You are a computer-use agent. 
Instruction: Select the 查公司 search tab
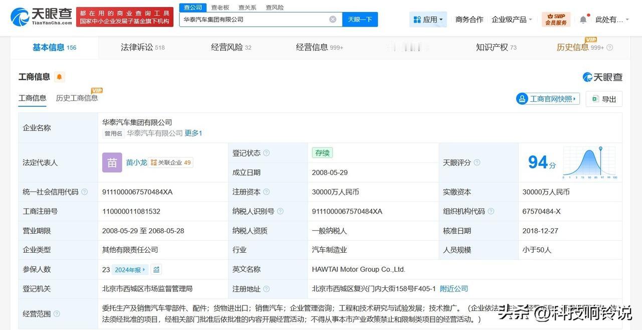click(193, 8)
